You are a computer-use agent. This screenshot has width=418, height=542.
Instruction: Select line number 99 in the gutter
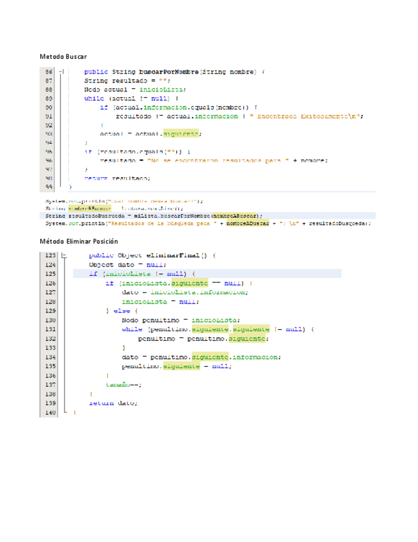[49, 187]
